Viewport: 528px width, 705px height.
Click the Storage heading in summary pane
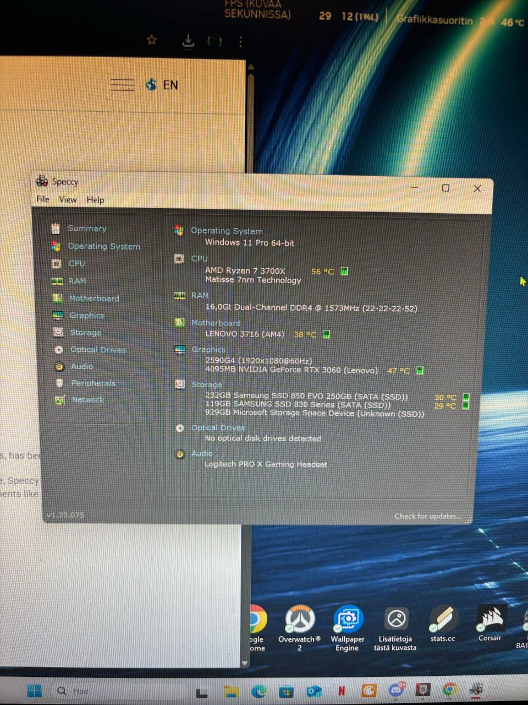206,384
